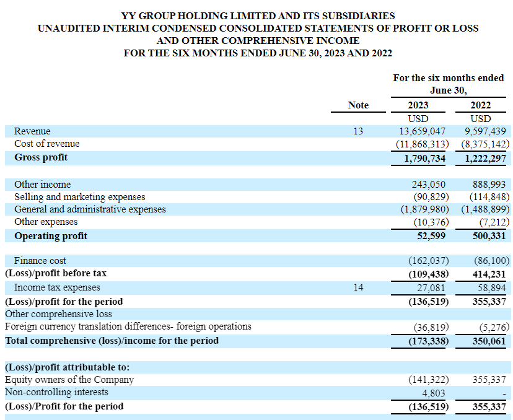Viewport: 513px width, 420px height.
Task: Select Operating profit value 52,599
Action: point(431,236)
